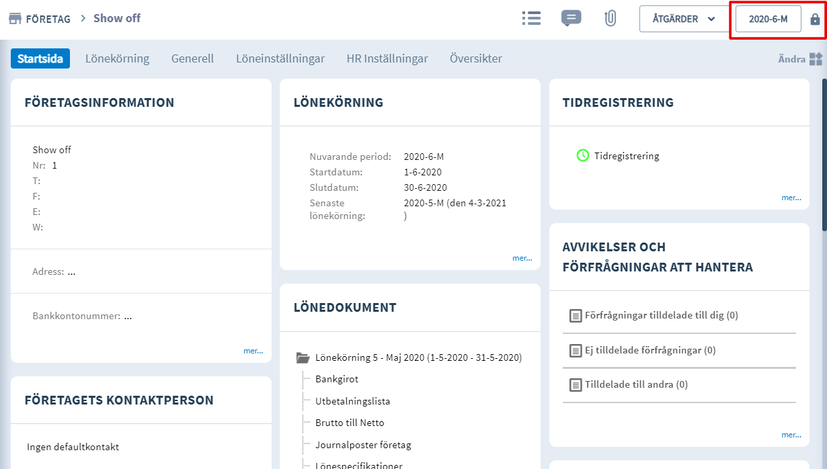The height and width of the screenshot is (469, 827).
Task: Collapse Lönekörning 5 - Maj 2020 folder
Action: click(418, 357)
